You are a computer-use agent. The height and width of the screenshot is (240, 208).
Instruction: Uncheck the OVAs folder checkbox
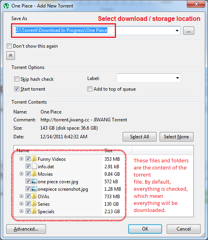(28, 196)
